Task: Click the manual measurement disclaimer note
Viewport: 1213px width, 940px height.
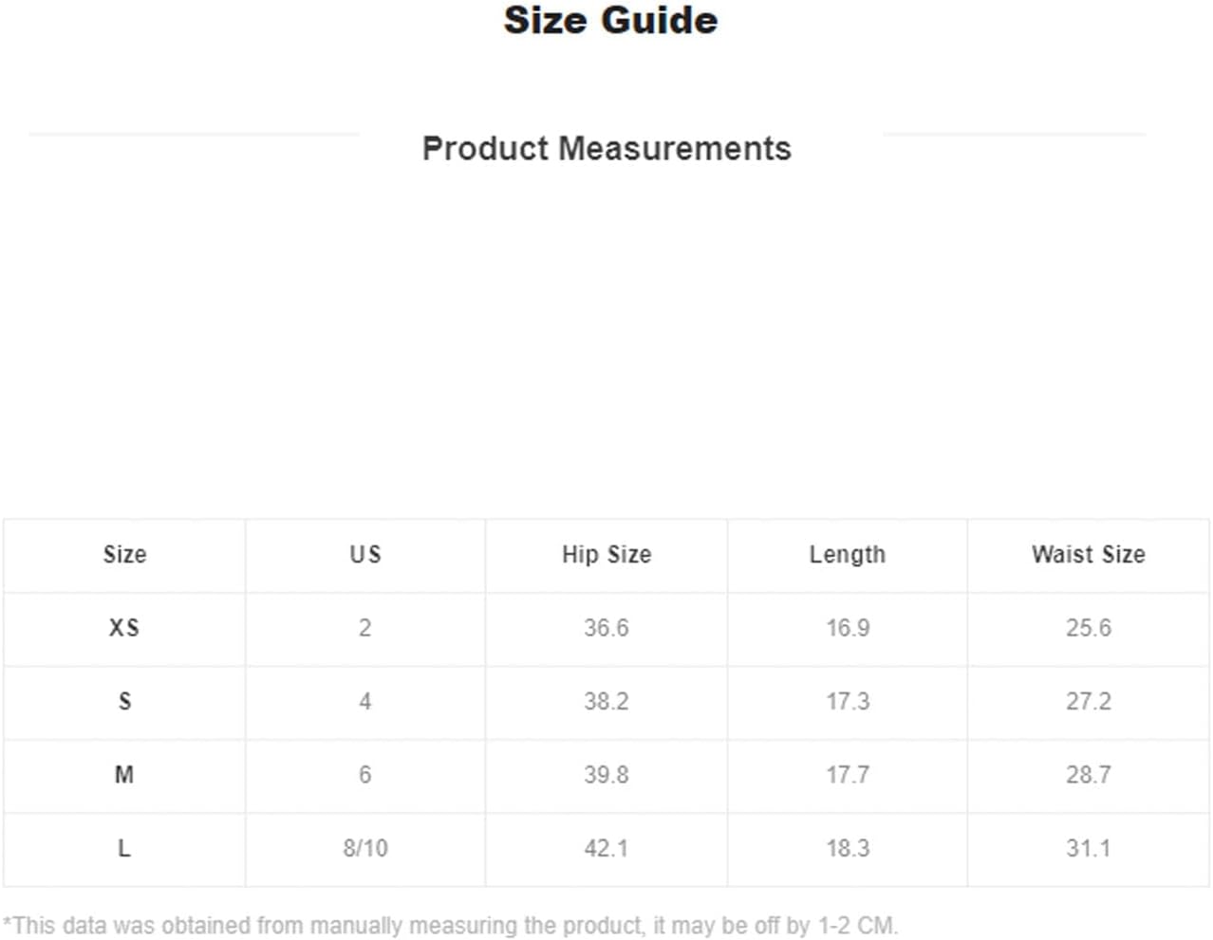Action: click(x=450, y=925)
